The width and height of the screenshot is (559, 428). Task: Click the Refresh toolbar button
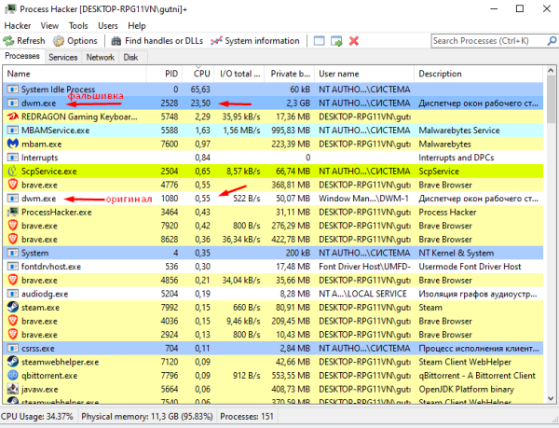pos(24,41)
